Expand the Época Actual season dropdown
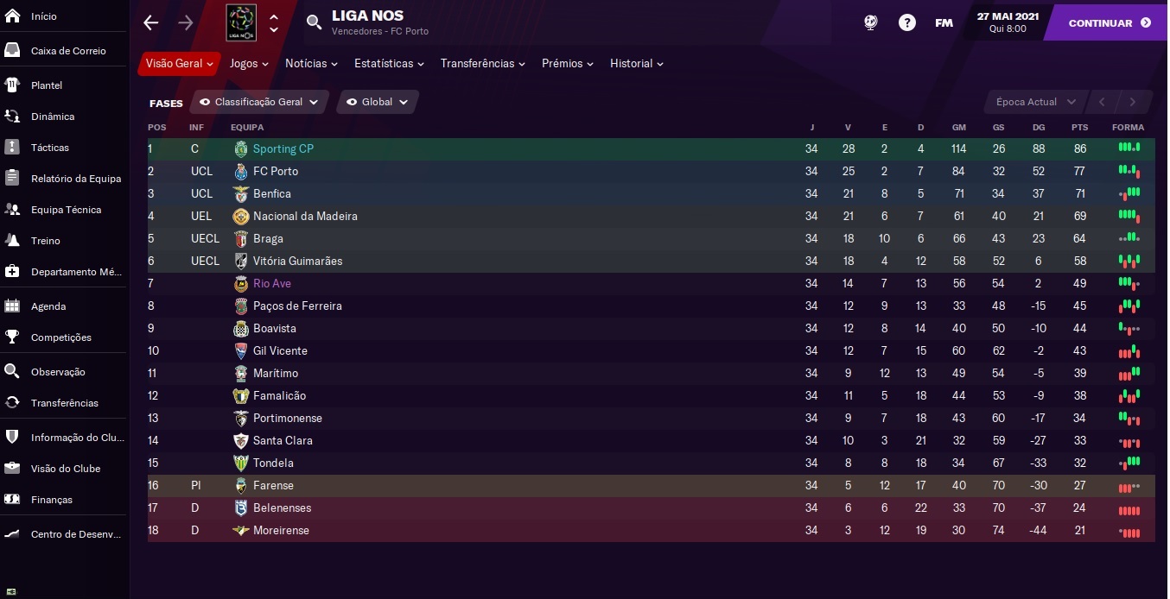 pyautogui.click(x=1034, y=102)
